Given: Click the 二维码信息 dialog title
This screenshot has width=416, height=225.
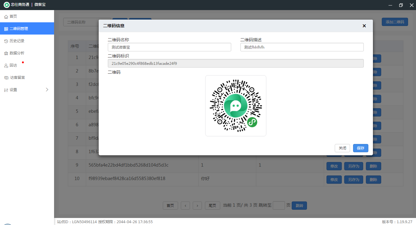Looking at the screenshot, I should [x=114, y=26].
